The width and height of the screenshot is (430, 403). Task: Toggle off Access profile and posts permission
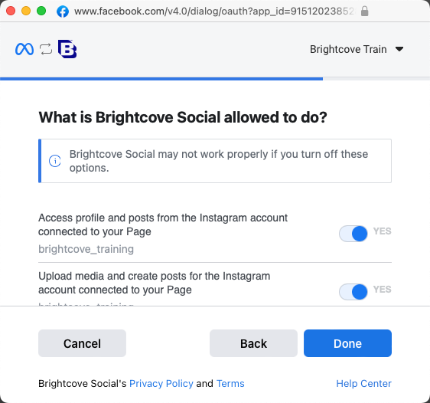tap(353, 234)
